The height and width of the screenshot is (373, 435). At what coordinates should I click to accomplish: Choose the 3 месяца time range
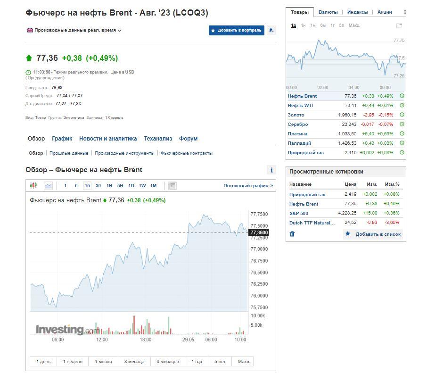pyautogui.click(x=134, y=362)
